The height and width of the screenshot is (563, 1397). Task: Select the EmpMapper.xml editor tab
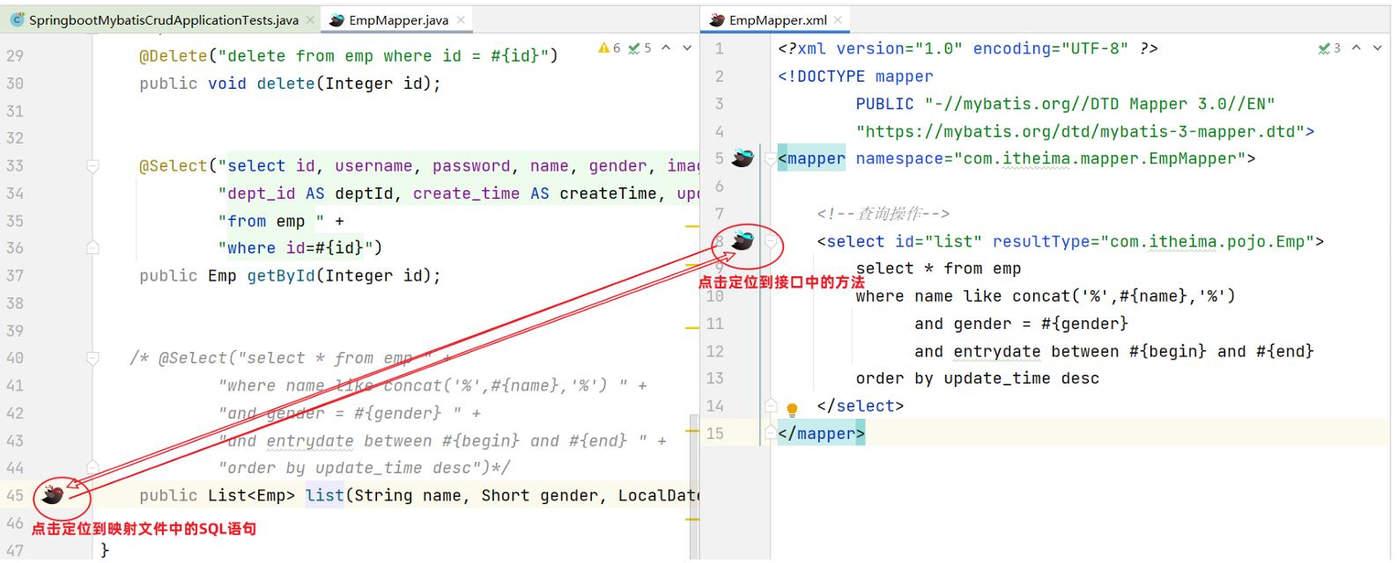tap(778, 19)
